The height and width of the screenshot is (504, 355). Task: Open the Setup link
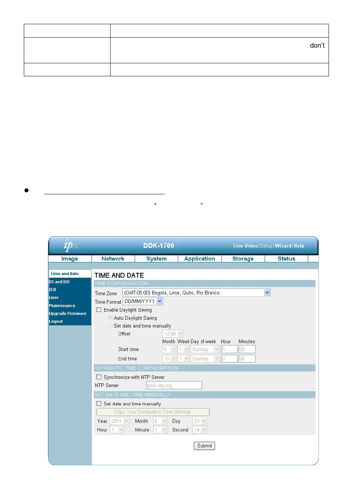click(266, 246)
